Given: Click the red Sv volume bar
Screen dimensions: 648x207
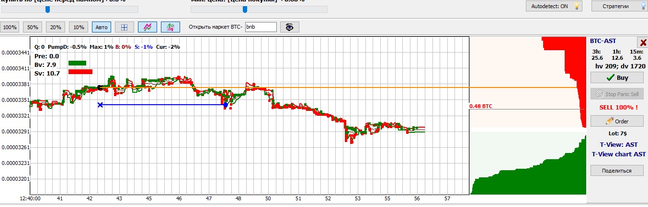Looking at the screenshot, I should coord(80,72).
